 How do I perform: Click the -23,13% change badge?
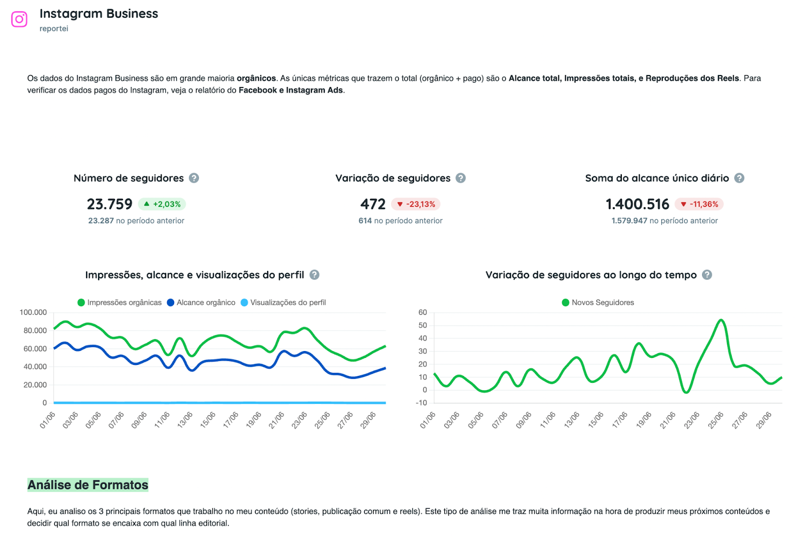[415, 204]
